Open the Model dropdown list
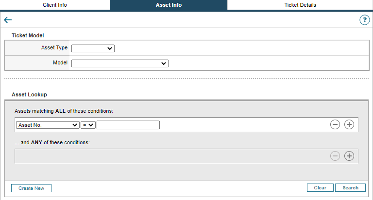Viewport: 373px width, 200px height. click(x=119, y=63)
